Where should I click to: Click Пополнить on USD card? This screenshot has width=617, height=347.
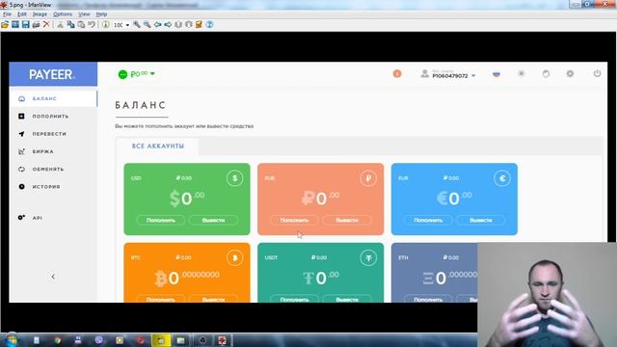[x=161, y=221]
